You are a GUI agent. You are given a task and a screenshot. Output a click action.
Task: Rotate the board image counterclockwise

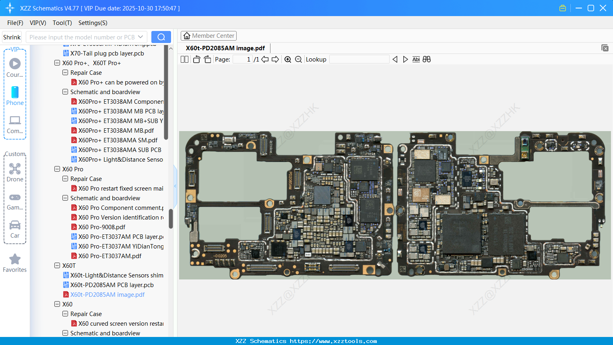tap(196, 59)
